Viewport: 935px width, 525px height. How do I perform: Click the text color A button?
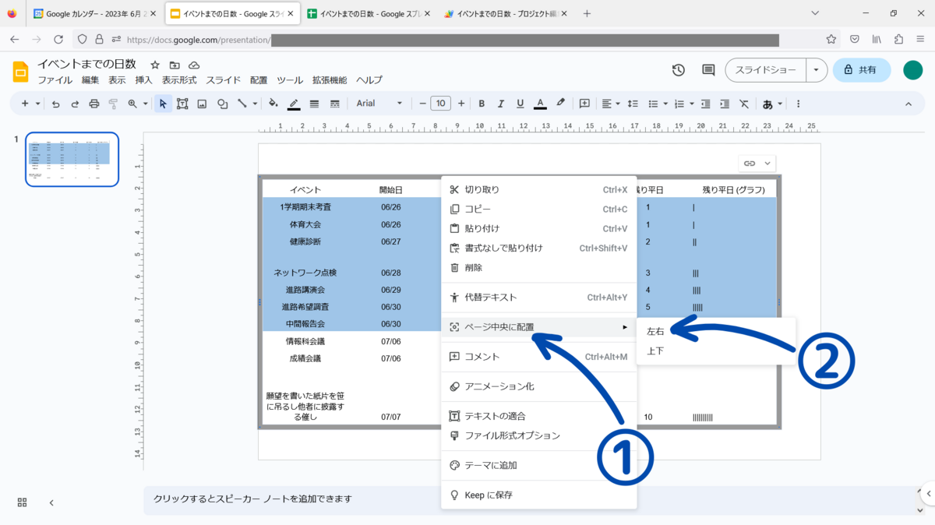click(x=540, y=104)
